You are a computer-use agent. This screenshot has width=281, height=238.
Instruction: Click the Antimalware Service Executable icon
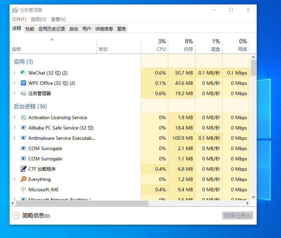tap(23, 138)
